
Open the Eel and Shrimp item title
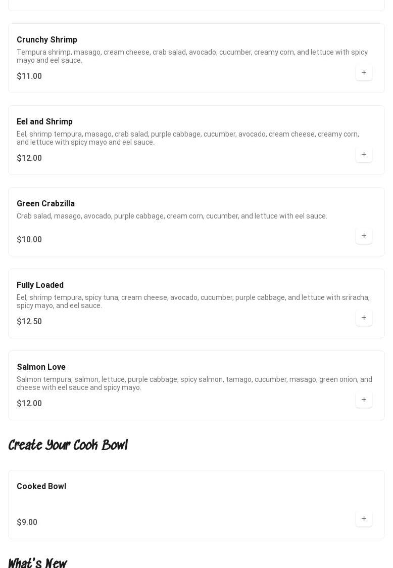point(44,121)
